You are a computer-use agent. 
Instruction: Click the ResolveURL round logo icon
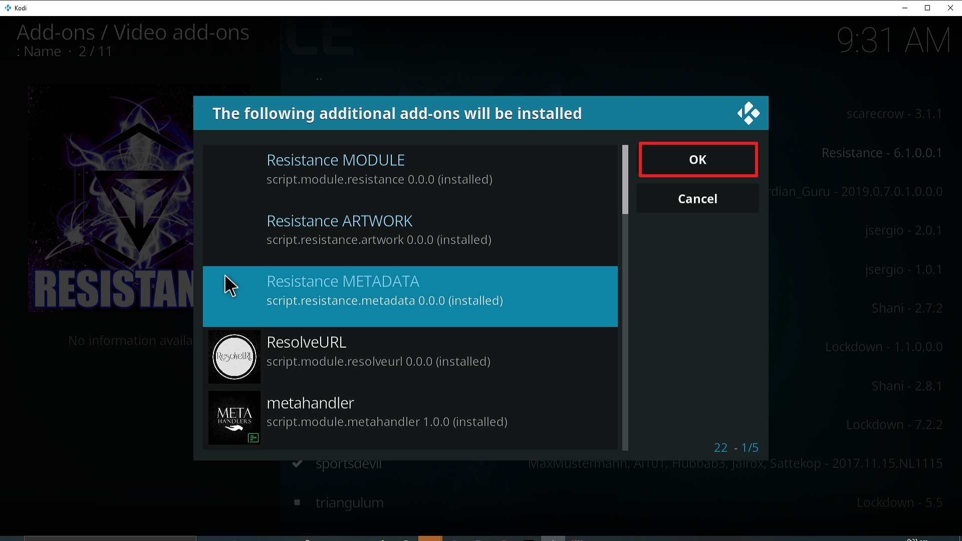pyautogui.click(x=234, y=357)
